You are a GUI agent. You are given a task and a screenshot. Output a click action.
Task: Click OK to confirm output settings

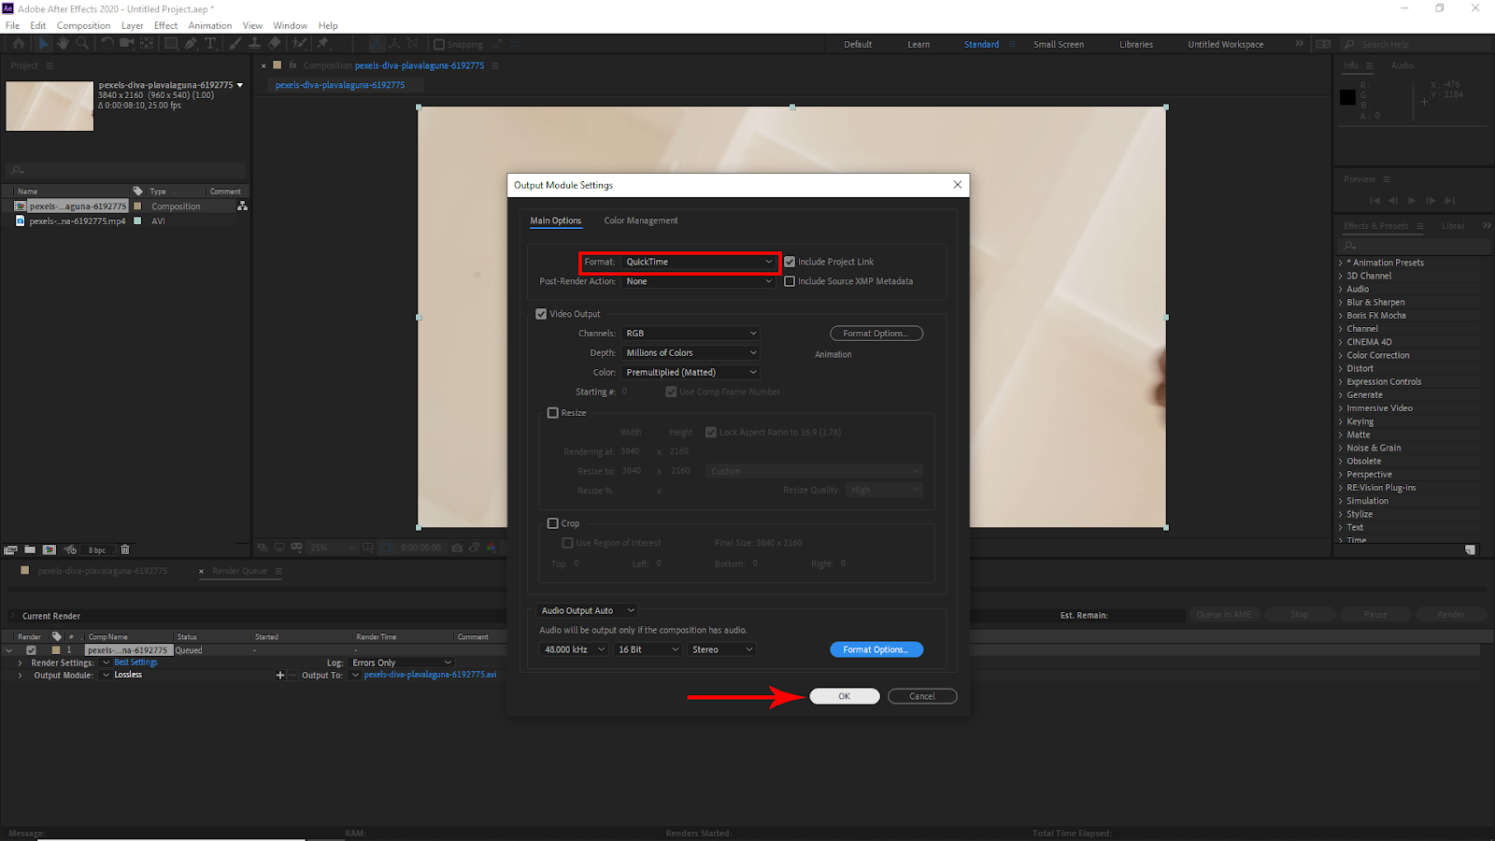(844, 696)
